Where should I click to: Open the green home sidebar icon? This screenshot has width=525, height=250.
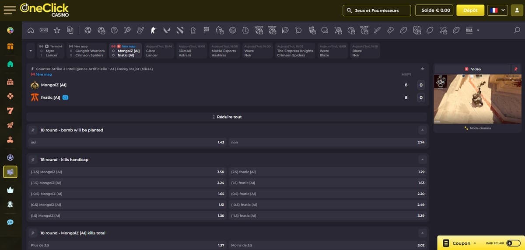coord(10,64)
